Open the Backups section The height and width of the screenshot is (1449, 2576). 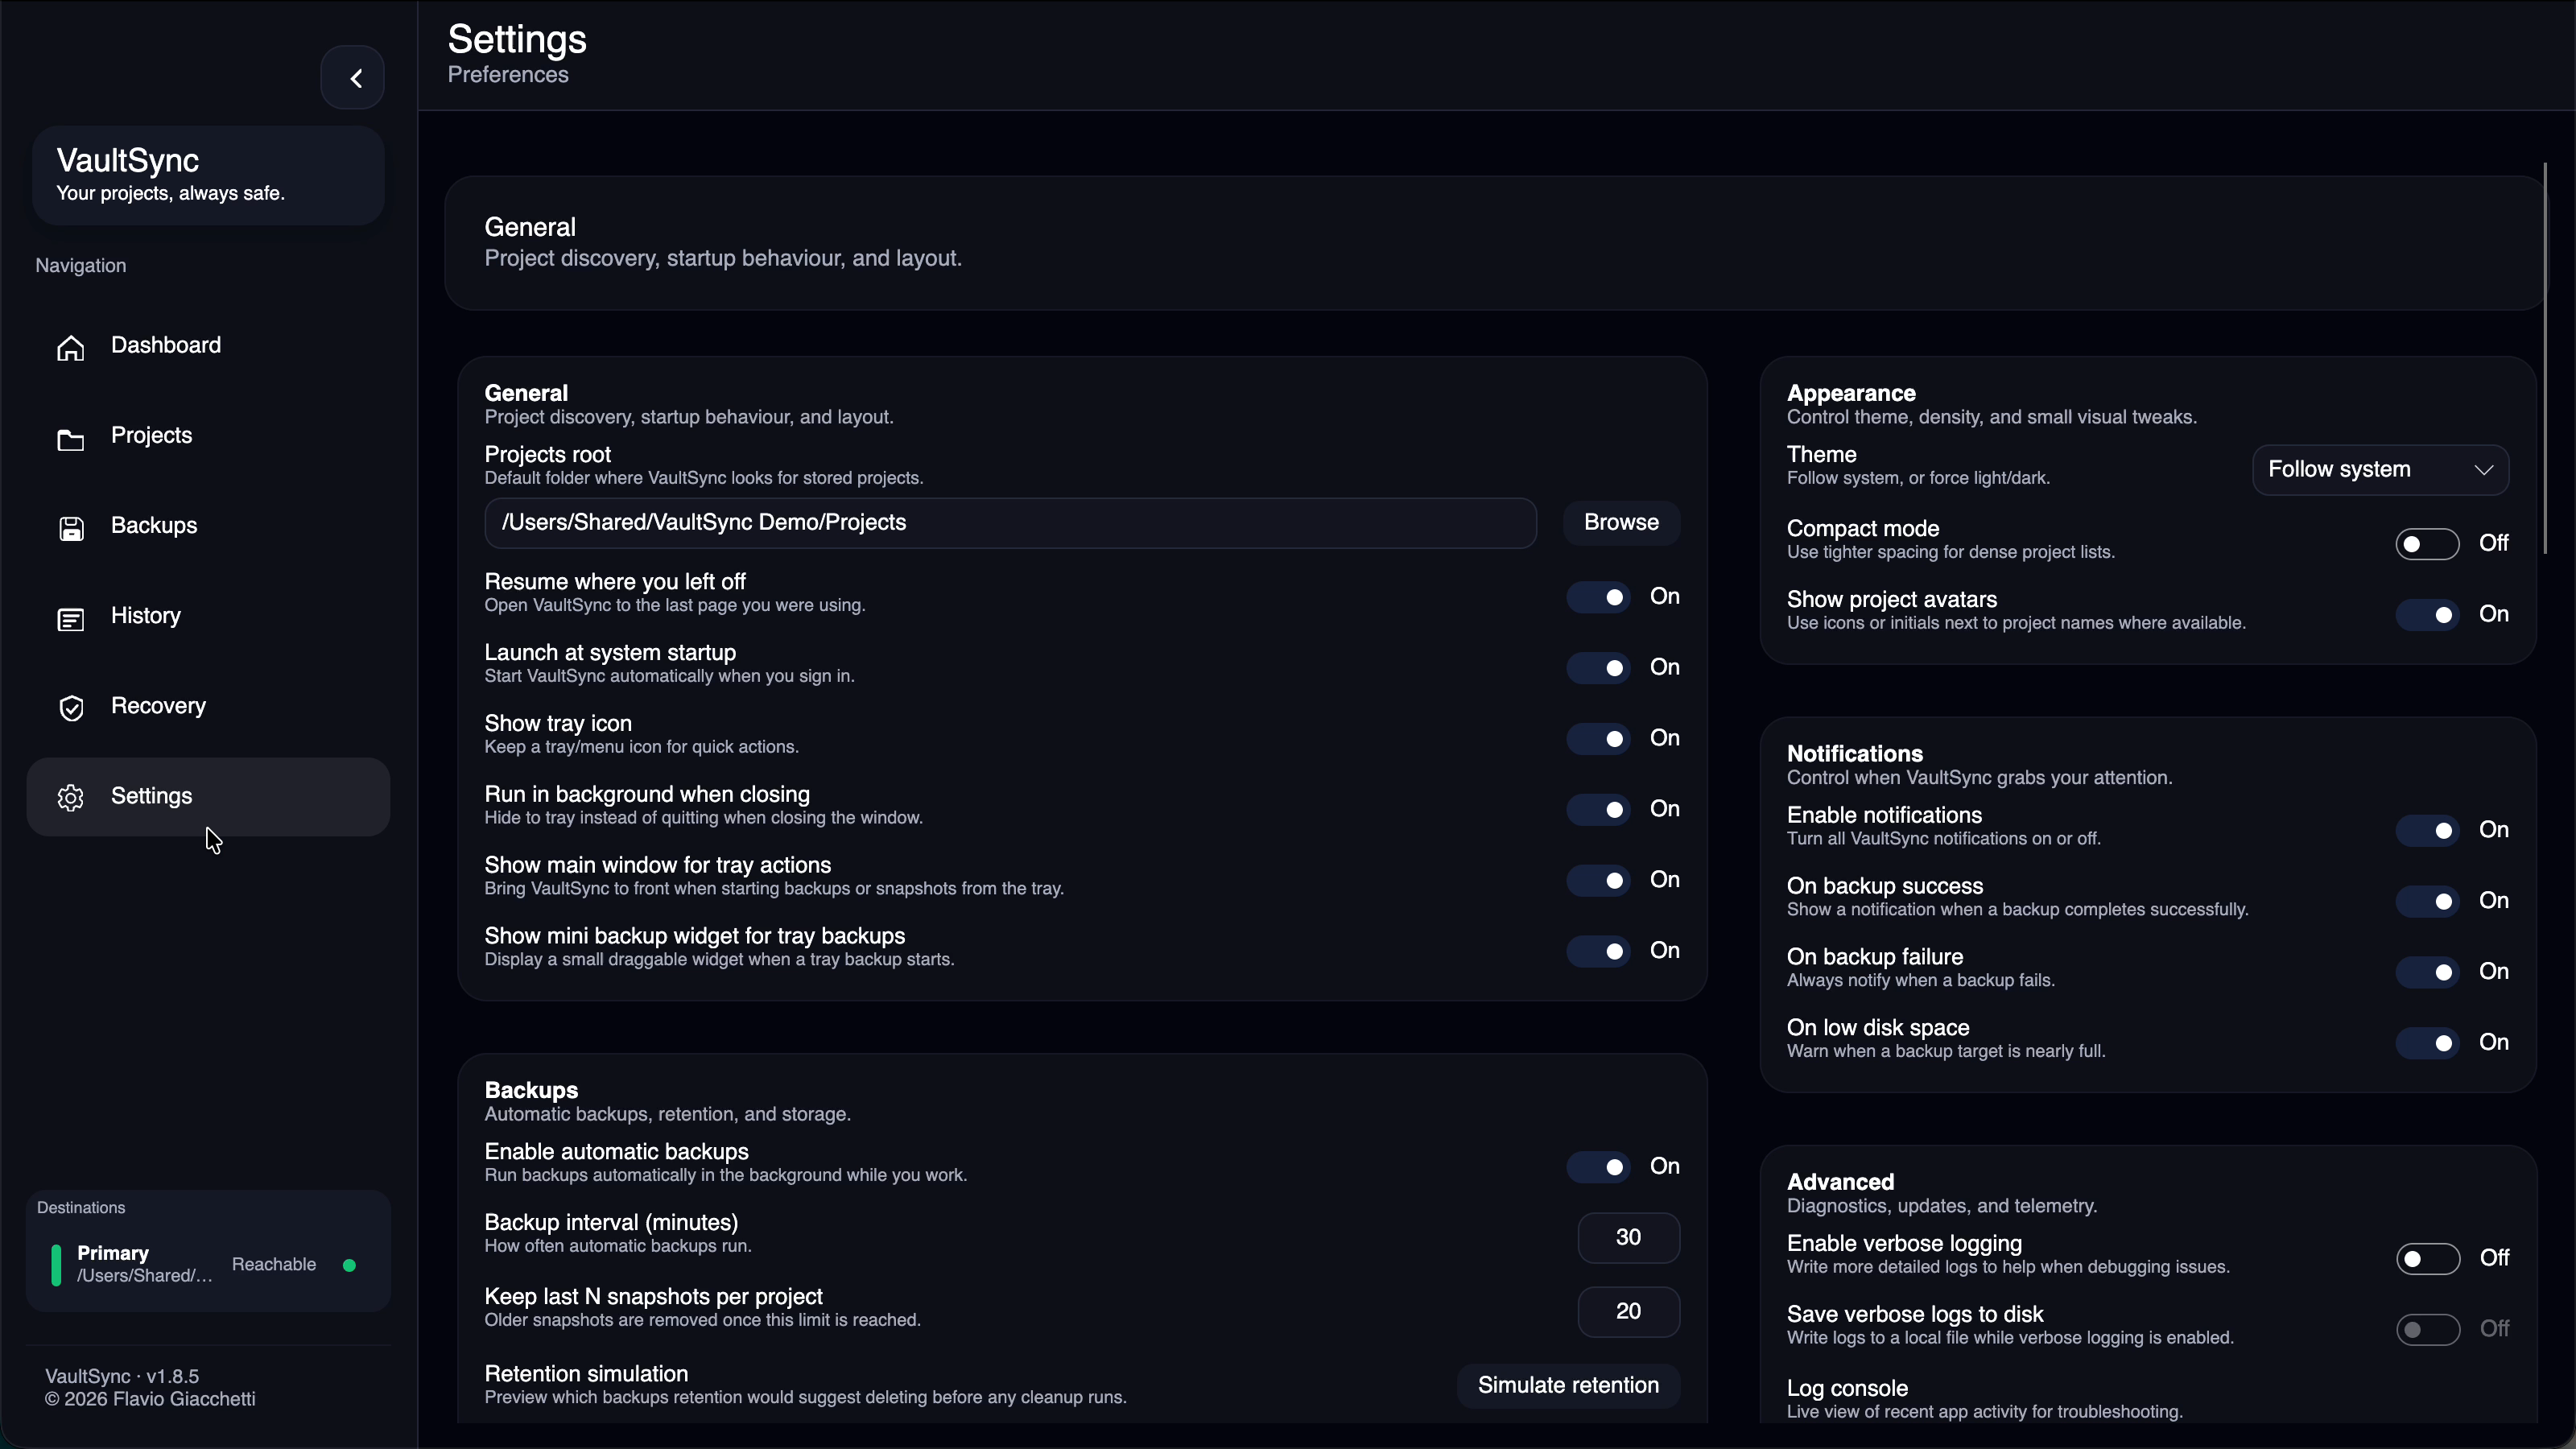pyautogui.click(x=208, y=526)
